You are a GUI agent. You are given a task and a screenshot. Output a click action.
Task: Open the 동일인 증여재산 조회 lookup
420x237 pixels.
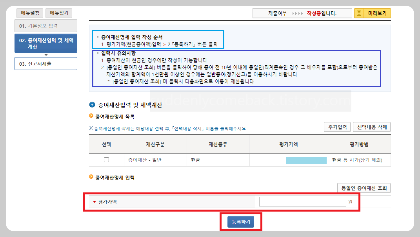coord(363,188)
